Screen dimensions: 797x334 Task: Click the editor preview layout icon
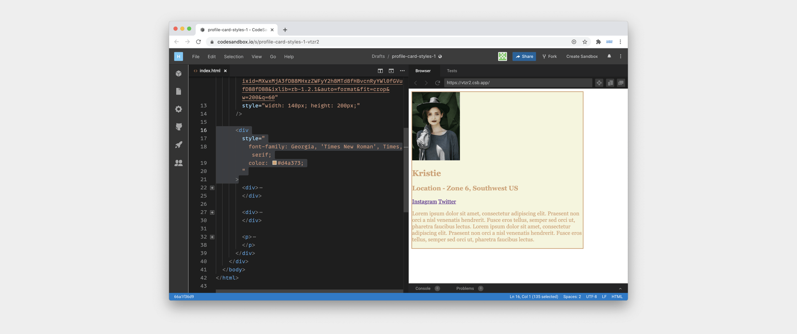tap(391, 71)
